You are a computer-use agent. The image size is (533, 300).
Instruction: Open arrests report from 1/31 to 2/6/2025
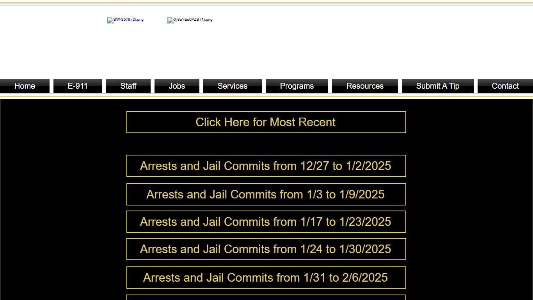[x=266, y=277]
